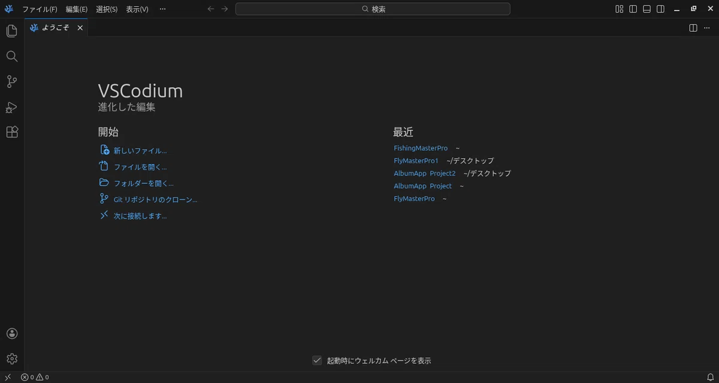This screenshot has width=719, height=383.
Task: Open recent project FlyMasterPro
Action: 414,198
